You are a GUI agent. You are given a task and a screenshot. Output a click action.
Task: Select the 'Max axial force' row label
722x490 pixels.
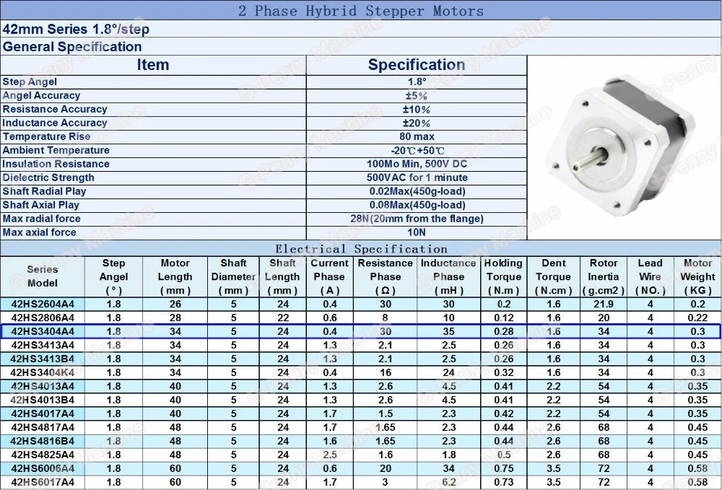(x=40, y=232)
